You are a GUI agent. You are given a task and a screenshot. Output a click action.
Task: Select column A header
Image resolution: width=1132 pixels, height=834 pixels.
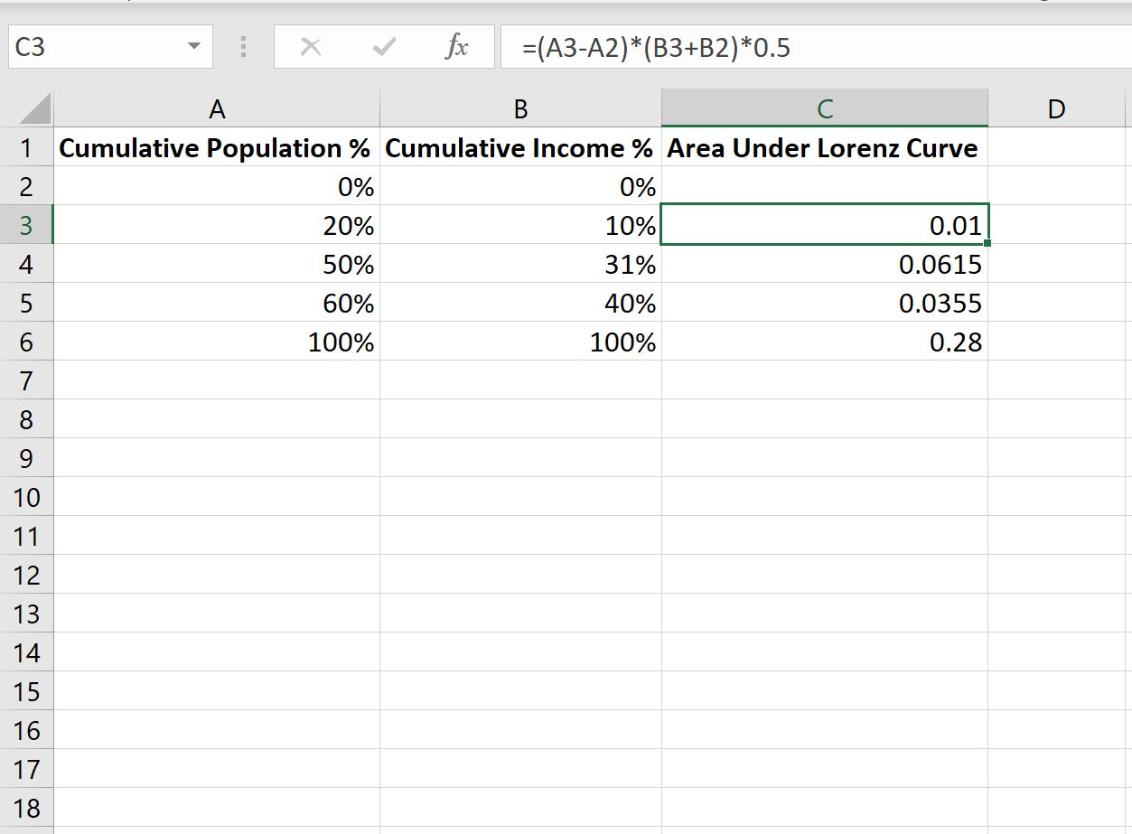217,109
